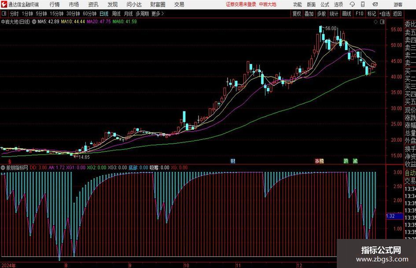Open the 交易 menu
The image size is (416, 268).
[x=179, y=4]
